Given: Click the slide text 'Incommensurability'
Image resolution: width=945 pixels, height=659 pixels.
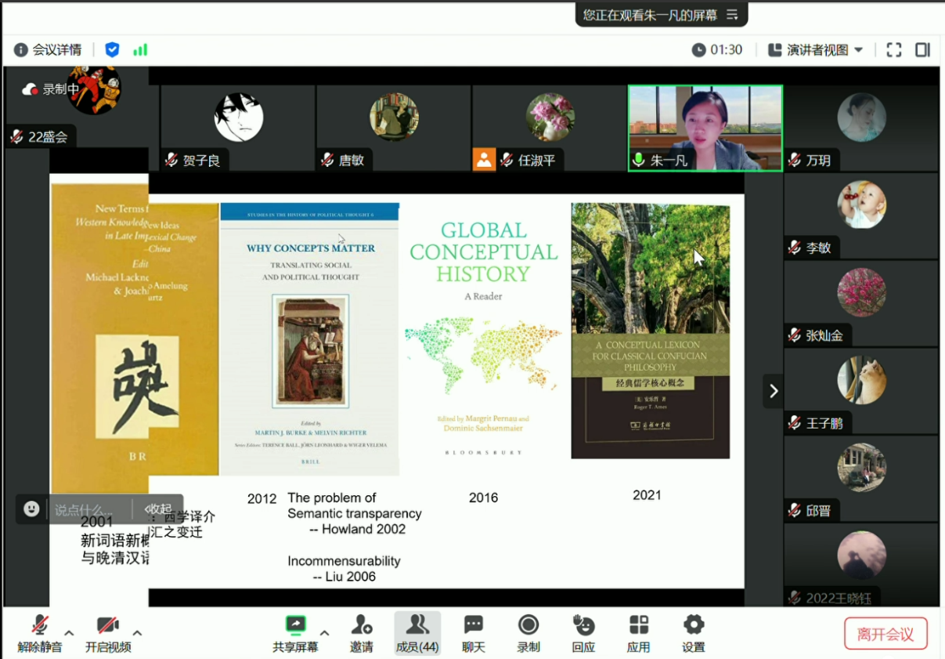Looking at the screenshot, I should pos(344,561).
